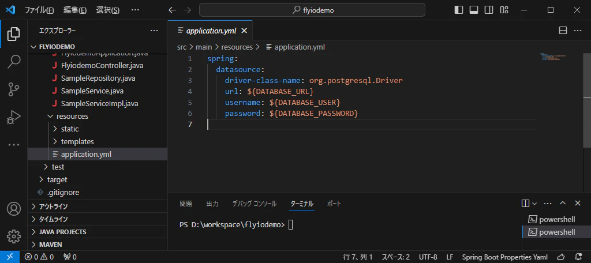Expand the templates folder
Image resolution: width=591 pixels, height=263 pixels.
pyautogui.click(x=98, y=142)
